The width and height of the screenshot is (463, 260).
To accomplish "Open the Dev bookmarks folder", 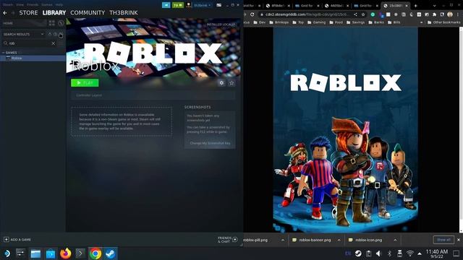I will 260,22.
